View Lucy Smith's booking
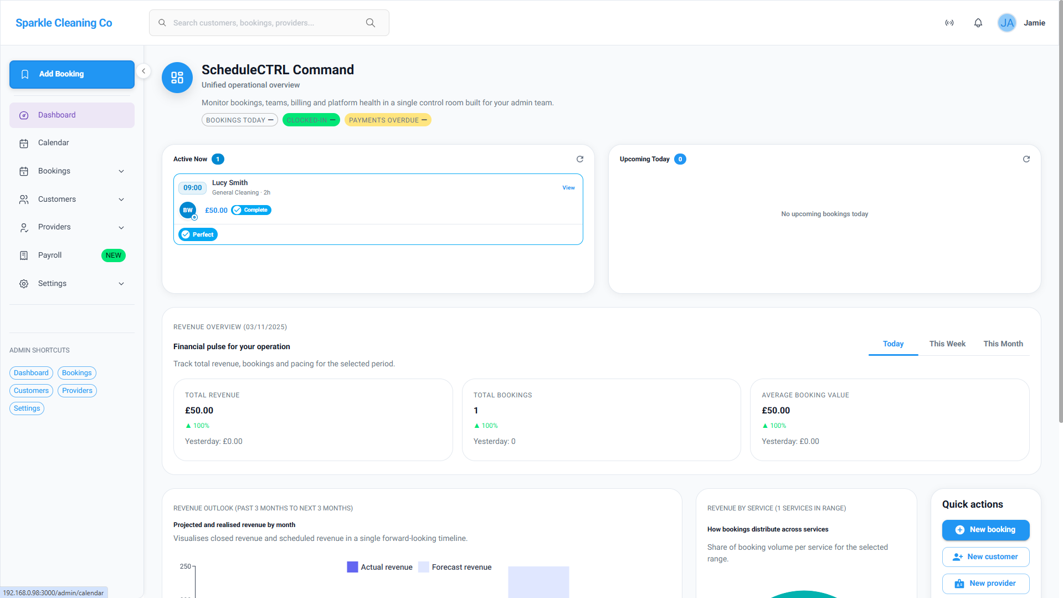The image size is (1063, 598). tap(568, 188)
